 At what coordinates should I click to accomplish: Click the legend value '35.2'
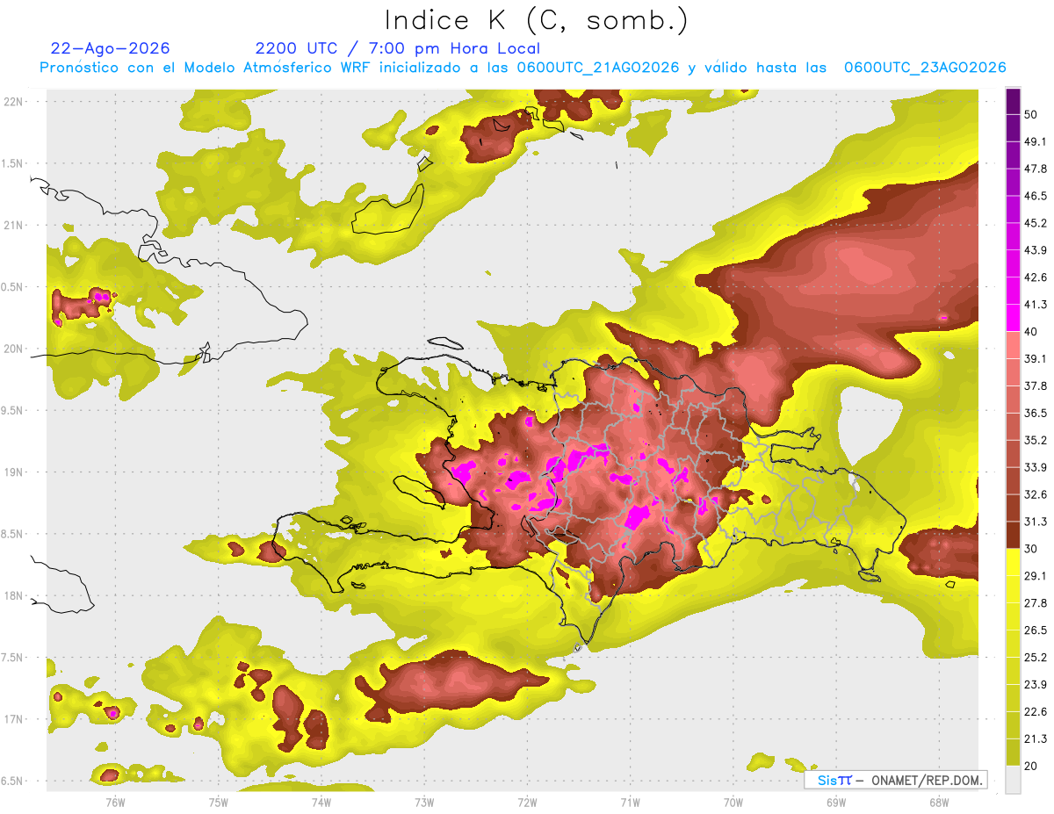[1036, 440]
